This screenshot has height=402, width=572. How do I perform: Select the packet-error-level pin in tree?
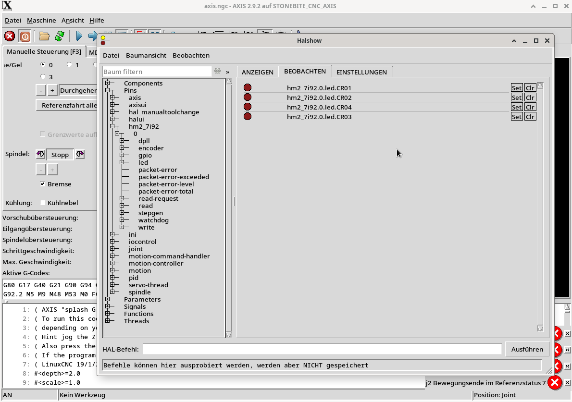point(166,184)
